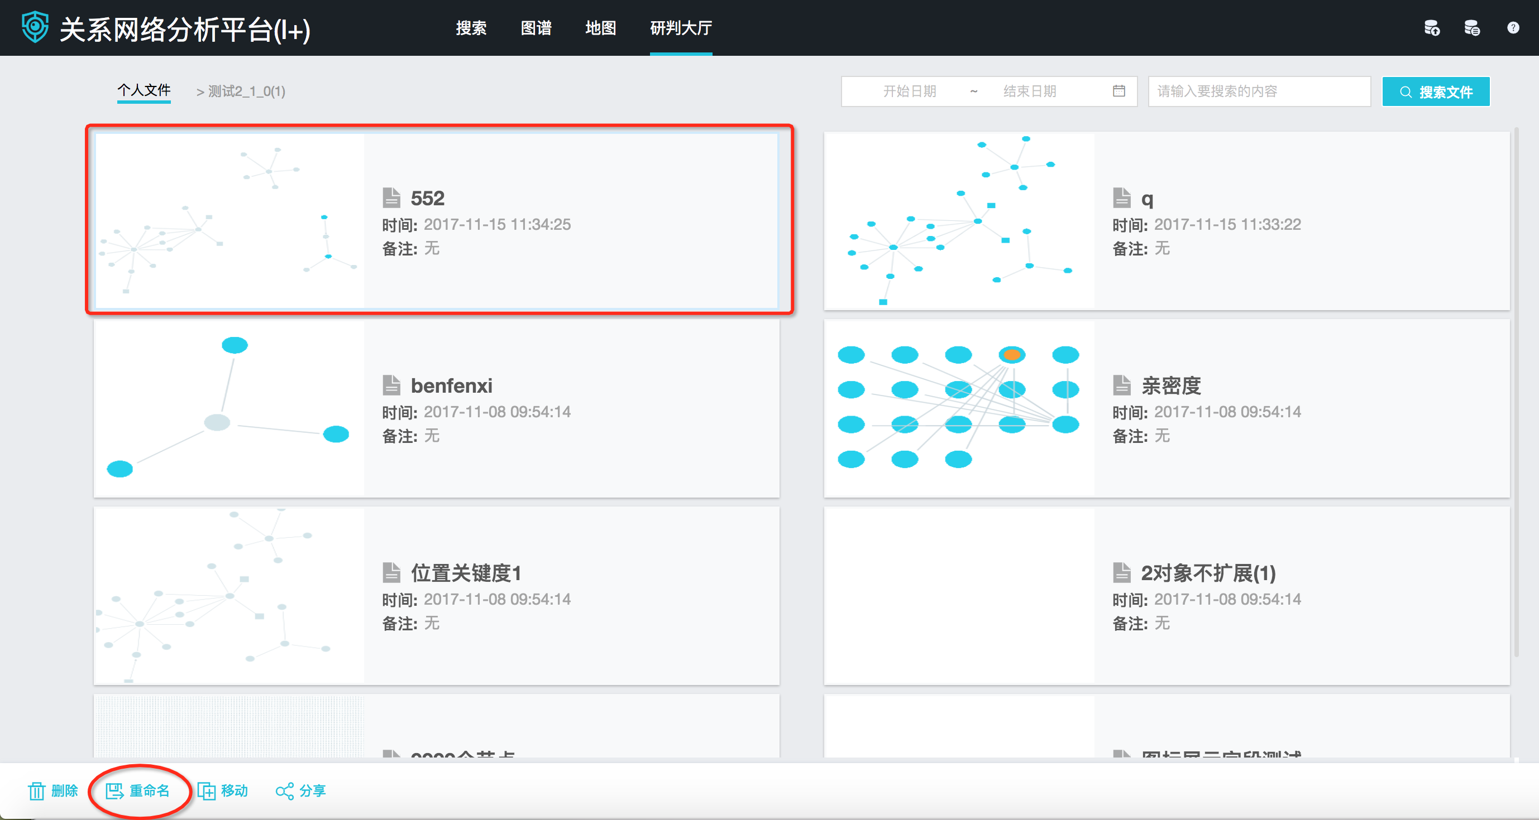Click the move icon

(x=206, y=791)
